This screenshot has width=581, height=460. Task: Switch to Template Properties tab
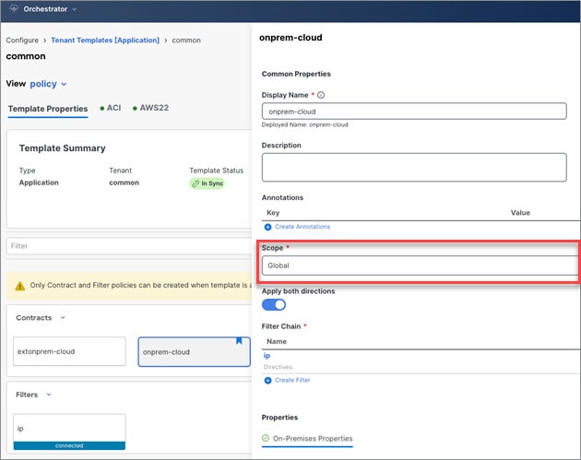(48, 109)
